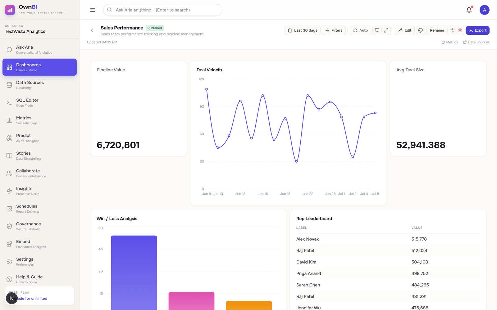
Task: Click the value 512,024
Action: (419, 250)
